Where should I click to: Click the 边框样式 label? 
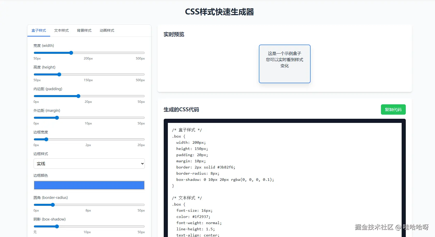click(41, 154)
